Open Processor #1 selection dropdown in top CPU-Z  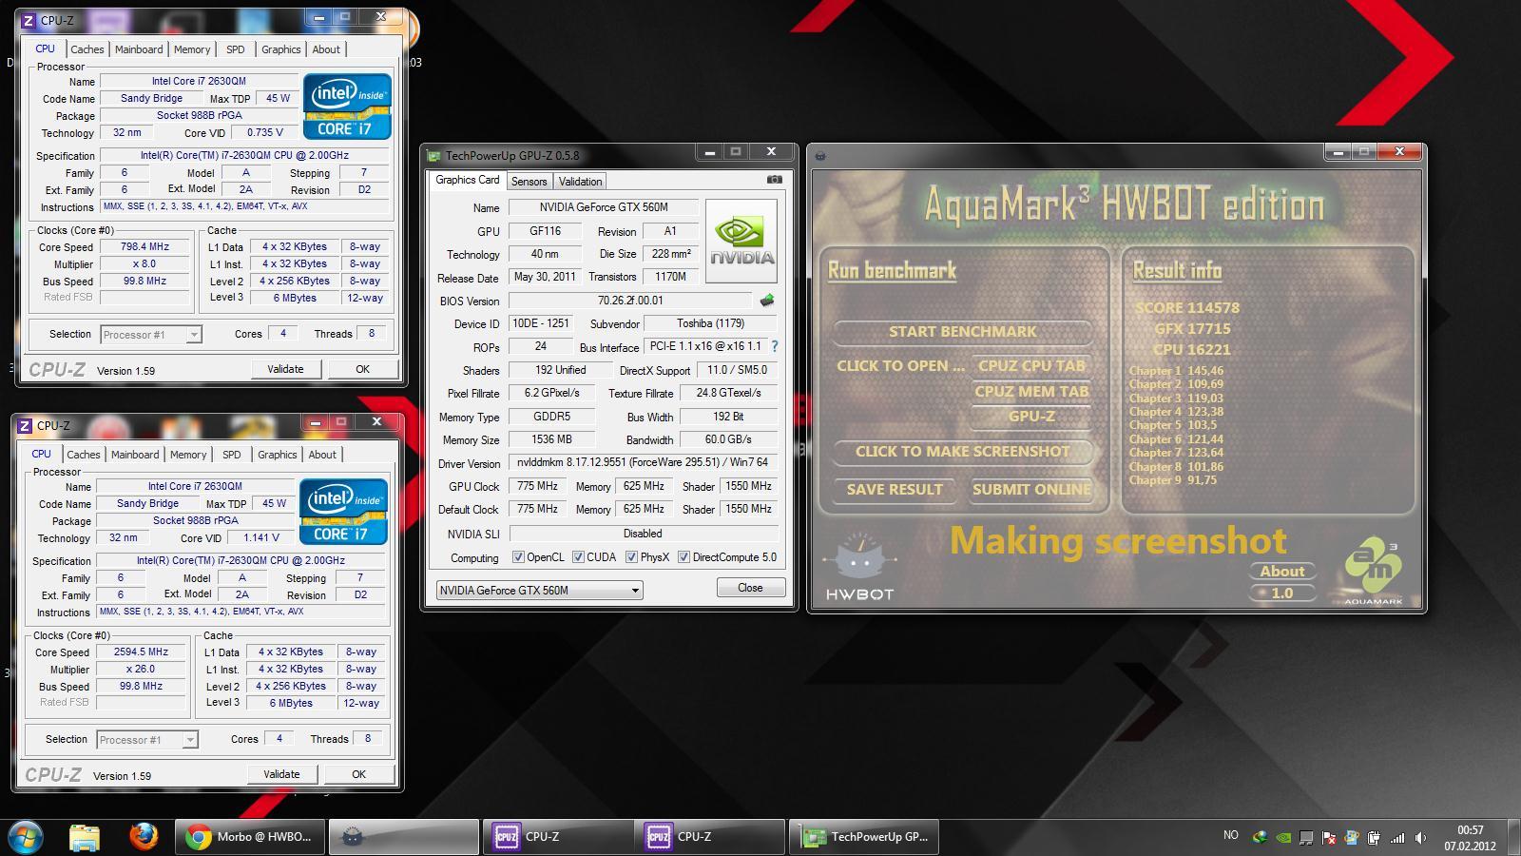(x=151, y=335)
